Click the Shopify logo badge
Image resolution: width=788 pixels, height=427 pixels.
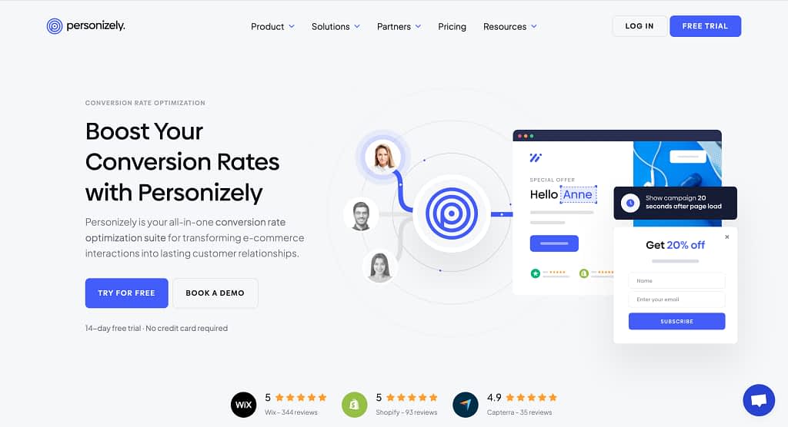point(354,405)
